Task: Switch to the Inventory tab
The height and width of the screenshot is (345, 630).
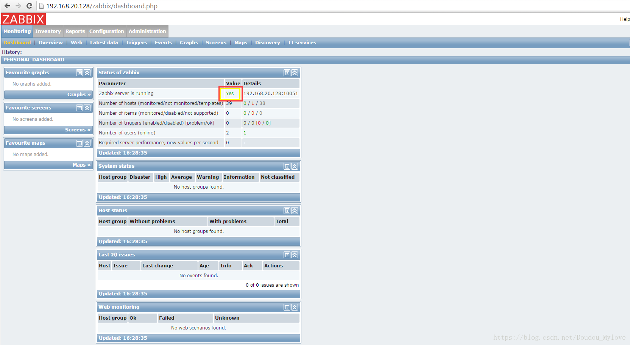Action: (48, 31)
